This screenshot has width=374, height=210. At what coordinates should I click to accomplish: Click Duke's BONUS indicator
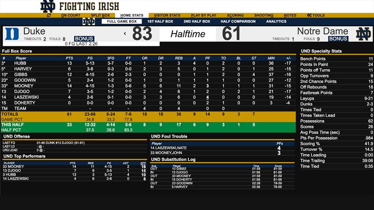click(84, 39)
